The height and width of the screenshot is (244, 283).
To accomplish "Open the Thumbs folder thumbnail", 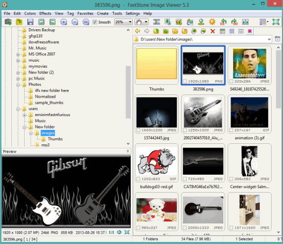I will coord(156,65).
